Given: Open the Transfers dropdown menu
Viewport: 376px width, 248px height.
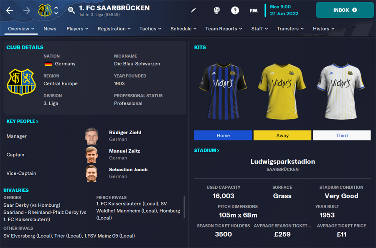Looking at the screenshot, I should click(x=290, y=29).
